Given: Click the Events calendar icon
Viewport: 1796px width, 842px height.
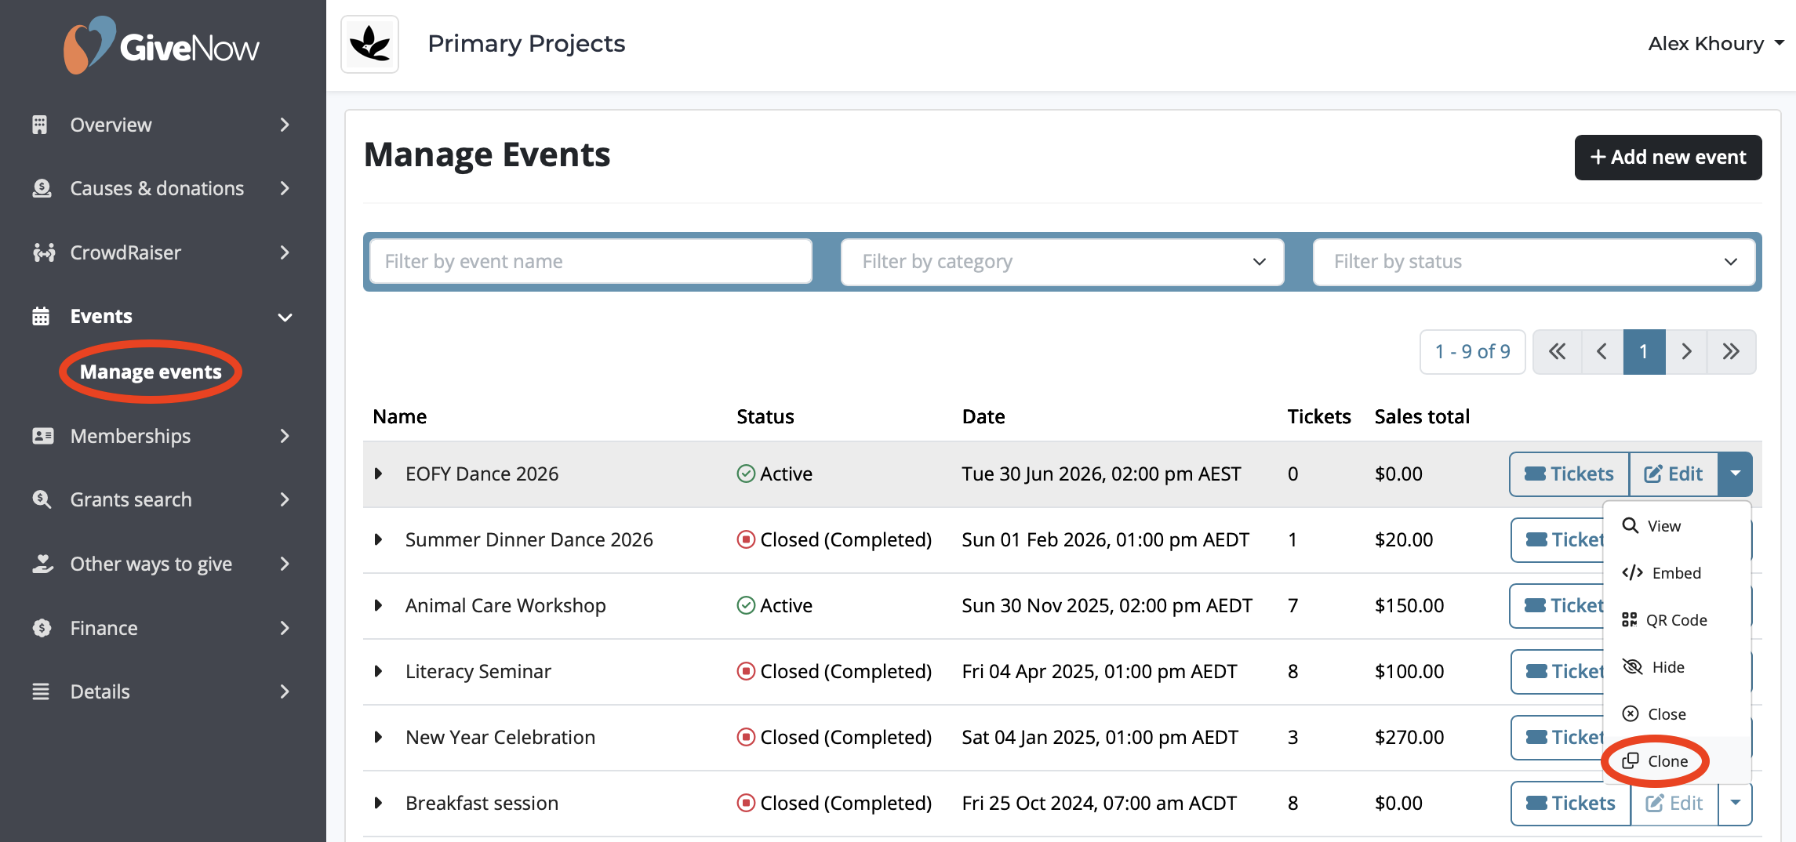Looking at the screenshot, I should [x=41, y=316].
